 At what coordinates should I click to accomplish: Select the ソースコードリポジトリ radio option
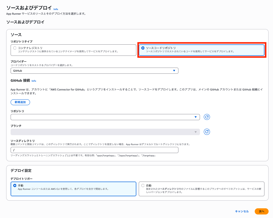pos(143,48)
